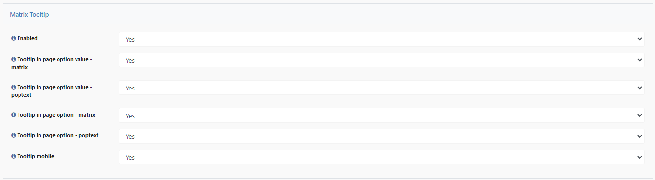Click info icon next to 'Tooltip in page option value - poptext'

[14, 87]
